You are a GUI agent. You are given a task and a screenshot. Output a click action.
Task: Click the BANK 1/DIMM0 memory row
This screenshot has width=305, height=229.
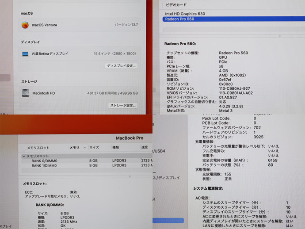[x=87, y=165]
